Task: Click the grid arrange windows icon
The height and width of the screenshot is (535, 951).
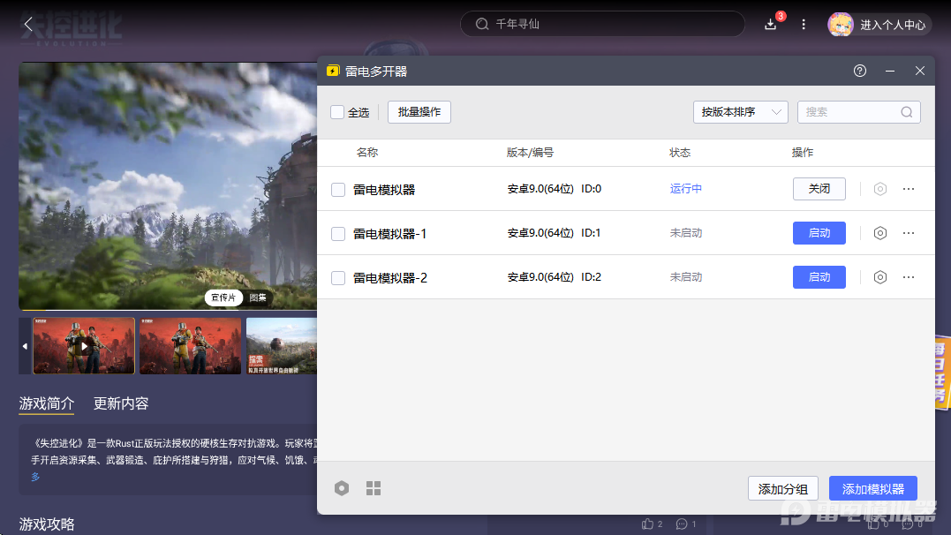Action: tap(374, 488)
